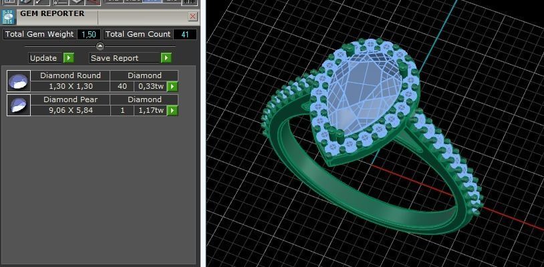
Task: Click the '1,30 X 1,30' size cell
Action: [x=70, y=86]
